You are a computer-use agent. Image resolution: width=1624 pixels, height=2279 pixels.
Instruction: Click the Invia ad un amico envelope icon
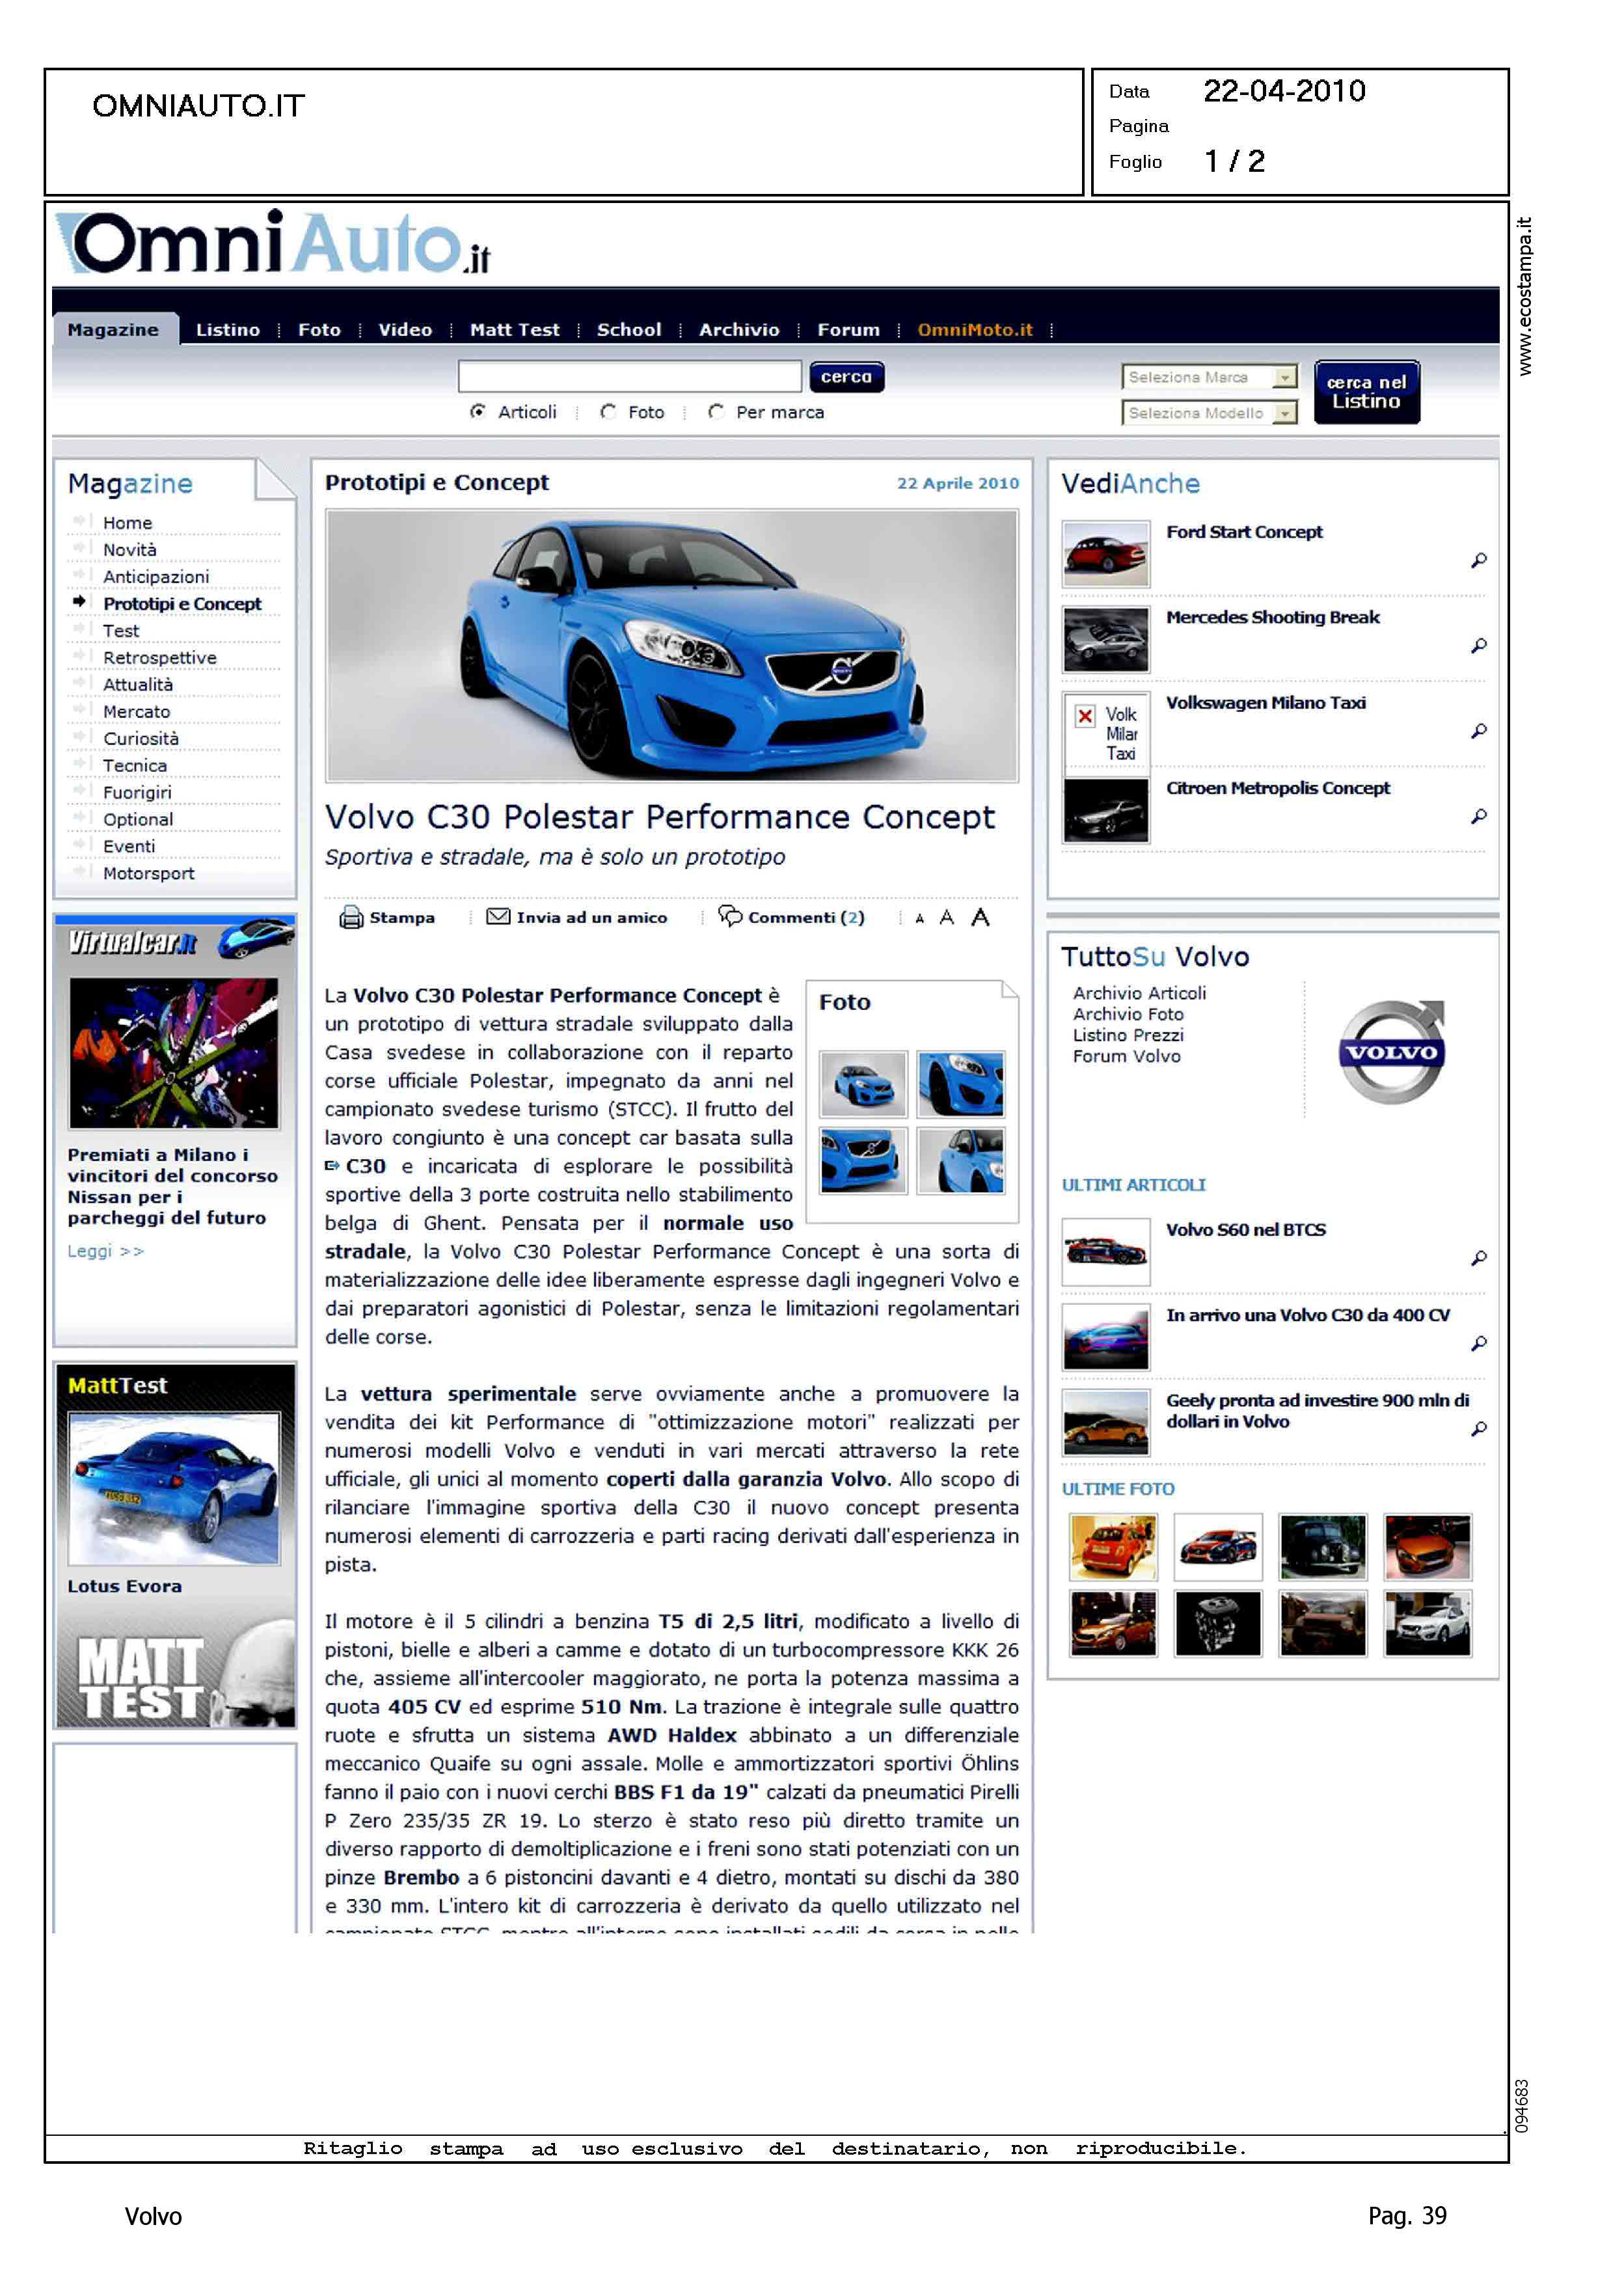(497, 916)
